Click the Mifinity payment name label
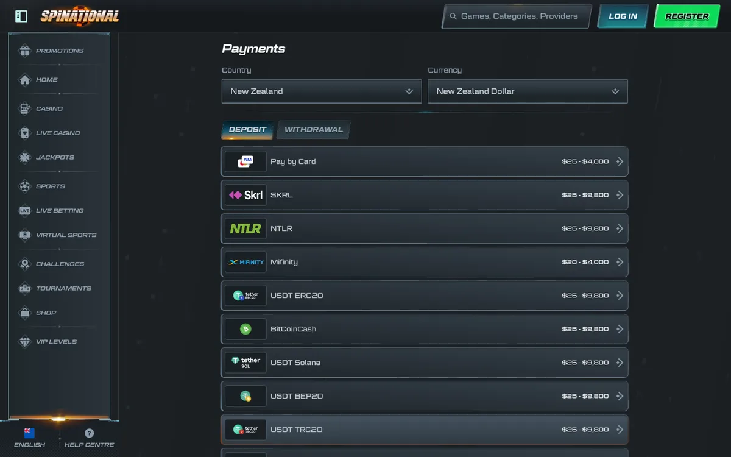This screenshot has width=731, height=457. [x=284, y=262]
